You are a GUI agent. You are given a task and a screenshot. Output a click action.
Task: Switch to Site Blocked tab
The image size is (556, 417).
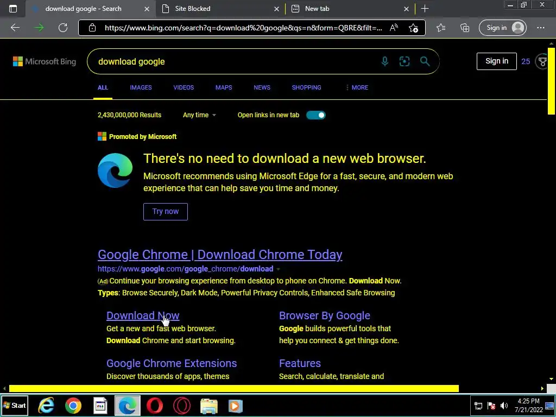(220, 9)
